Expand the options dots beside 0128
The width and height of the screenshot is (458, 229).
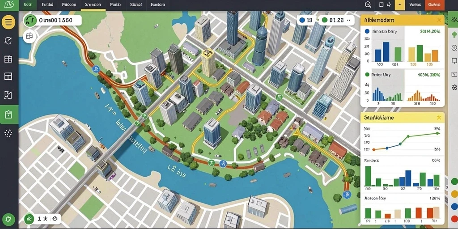(x=348, y=20)
